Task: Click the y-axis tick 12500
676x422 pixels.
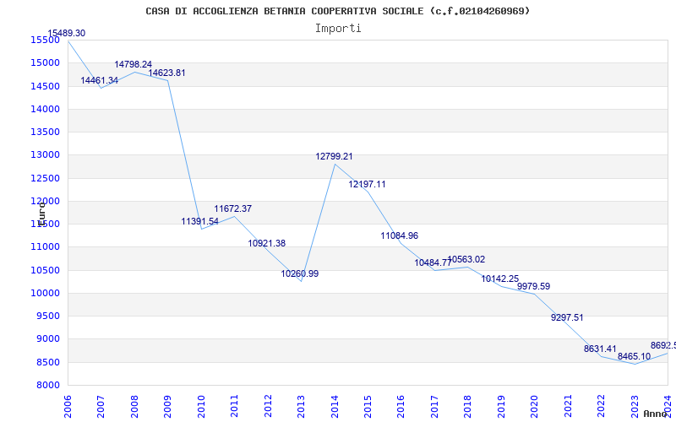Action: pyautogui.click(x=45, y=178)
